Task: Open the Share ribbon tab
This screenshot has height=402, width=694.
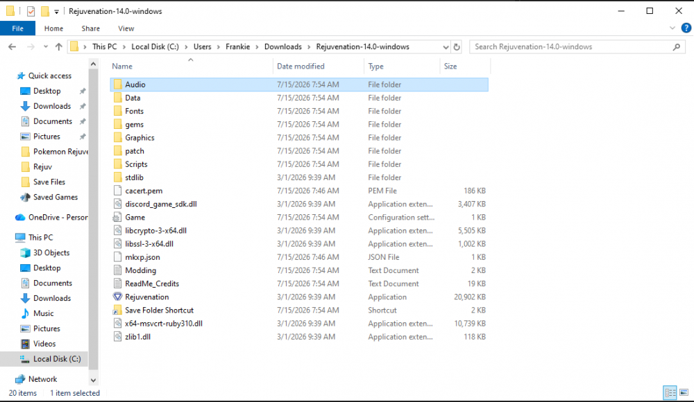Action: 90,28
